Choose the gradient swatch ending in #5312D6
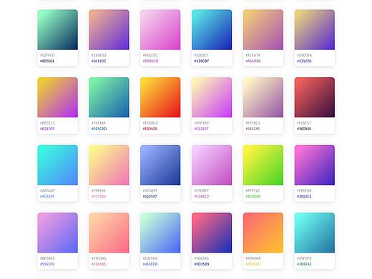 (x=315, y=29)
